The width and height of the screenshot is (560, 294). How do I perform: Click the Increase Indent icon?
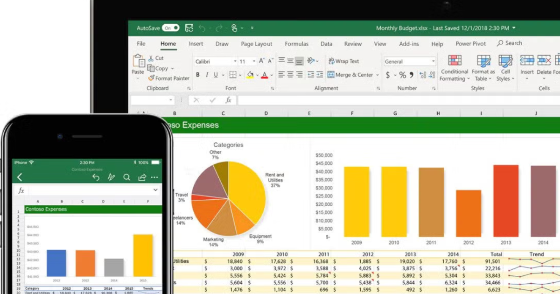tap(320, 75)
